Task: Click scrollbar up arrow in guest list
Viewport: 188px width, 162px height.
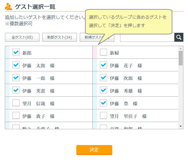Action: click(x=181, y=48)
